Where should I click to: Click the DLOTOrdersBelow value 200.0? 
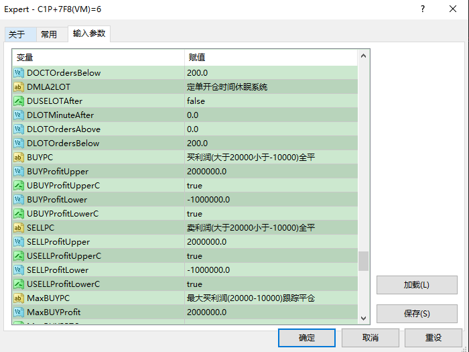pyautogui.click(x=197, y=143)
